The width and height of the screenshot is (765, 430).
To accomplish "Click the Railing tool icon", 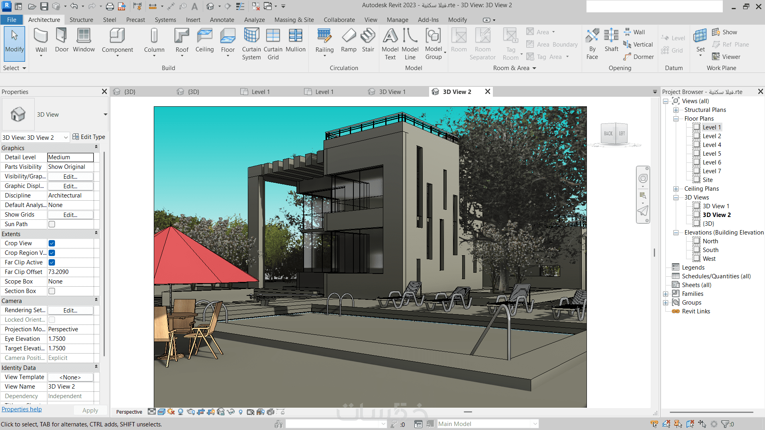I will (324, 36).
